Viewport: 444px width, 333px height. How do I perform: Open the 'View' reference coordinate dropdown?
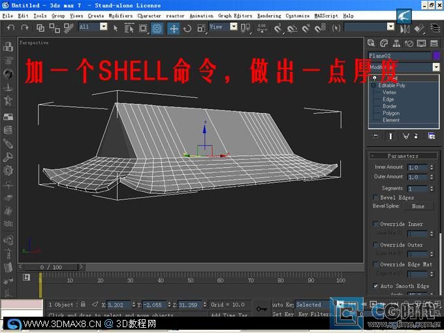click(233, 27)
